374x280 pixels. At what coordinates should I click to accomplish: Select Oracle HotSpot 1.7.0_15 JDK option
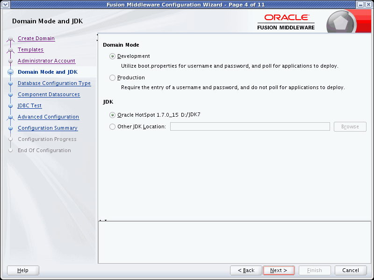pyautogui.click(x=112, y=115)
